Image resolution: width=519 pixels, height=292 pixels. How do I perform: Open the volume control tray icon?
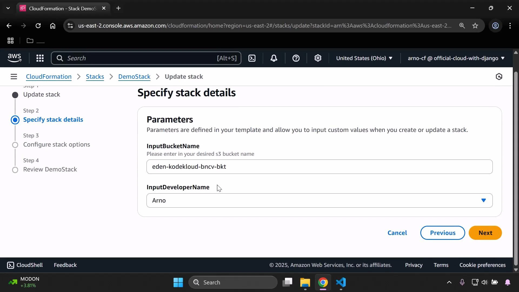click(x=484, y=283)
